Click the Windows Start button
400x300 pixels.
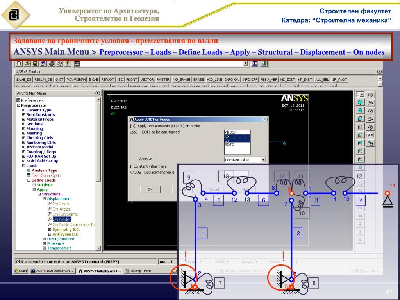pyautogui.click(x=21, y=271)
